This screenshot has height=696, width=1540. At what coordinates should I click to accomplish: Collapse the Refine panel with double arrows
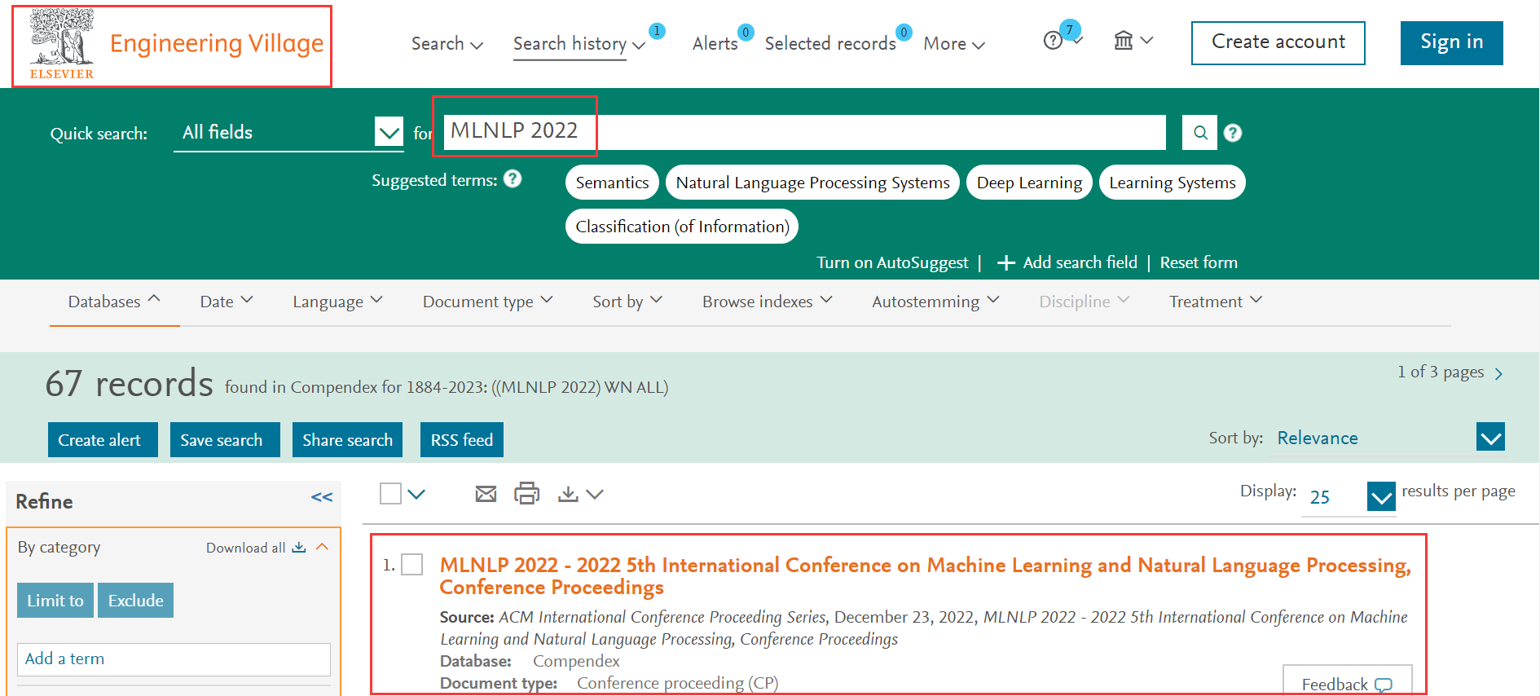(322, 497)
